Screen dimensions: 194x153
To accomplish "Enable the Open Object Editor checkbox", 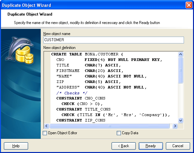I will [x=45, y=133].
